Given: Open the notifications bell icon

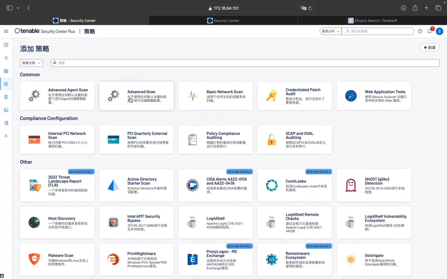Looking at the screenshot, I should point(429,31).
